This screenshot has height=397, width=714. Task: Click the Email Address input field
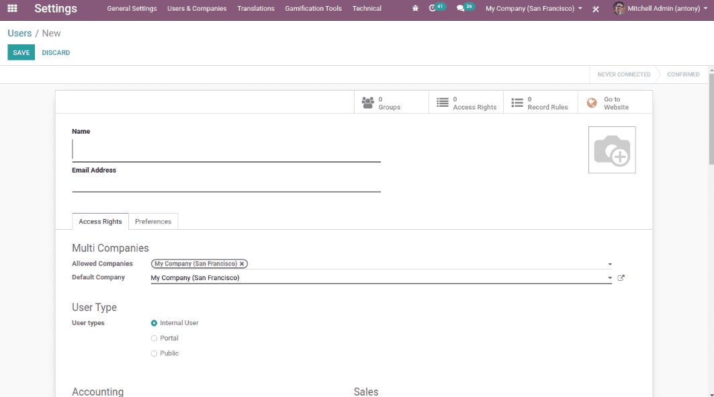[x=226, y=184]
